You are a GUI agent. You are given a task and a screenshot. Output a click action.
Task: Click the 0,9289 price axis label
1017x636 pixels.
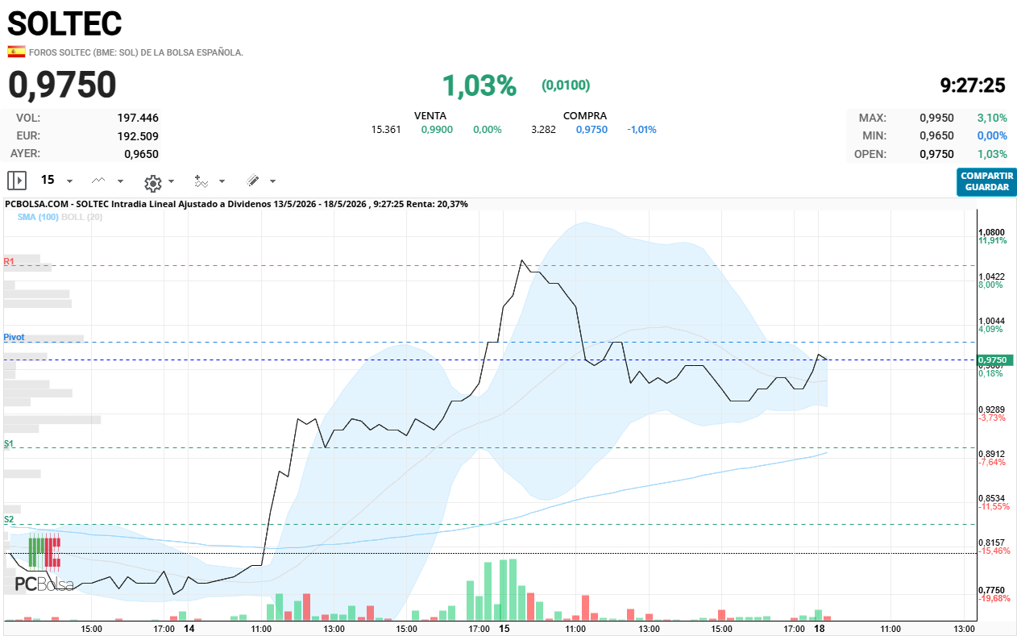coord(992,409)
